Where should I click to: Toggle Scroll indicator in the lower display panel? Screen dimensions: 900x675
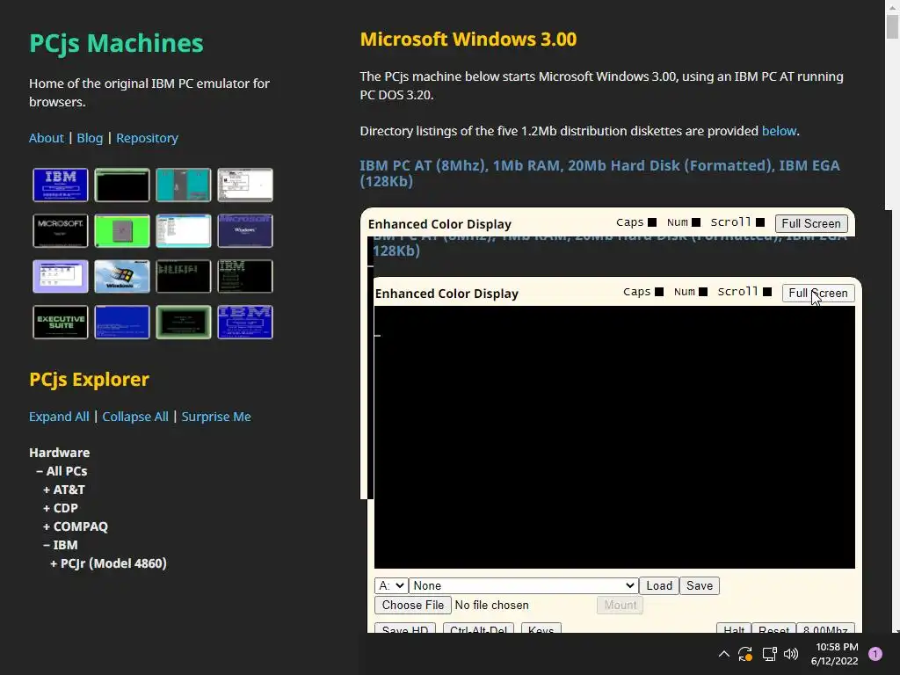[x=767, y=292]
